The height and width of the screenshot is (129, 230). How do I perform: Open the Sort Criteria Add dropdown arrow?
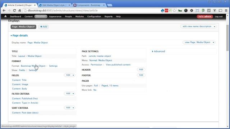pos(73,108)
